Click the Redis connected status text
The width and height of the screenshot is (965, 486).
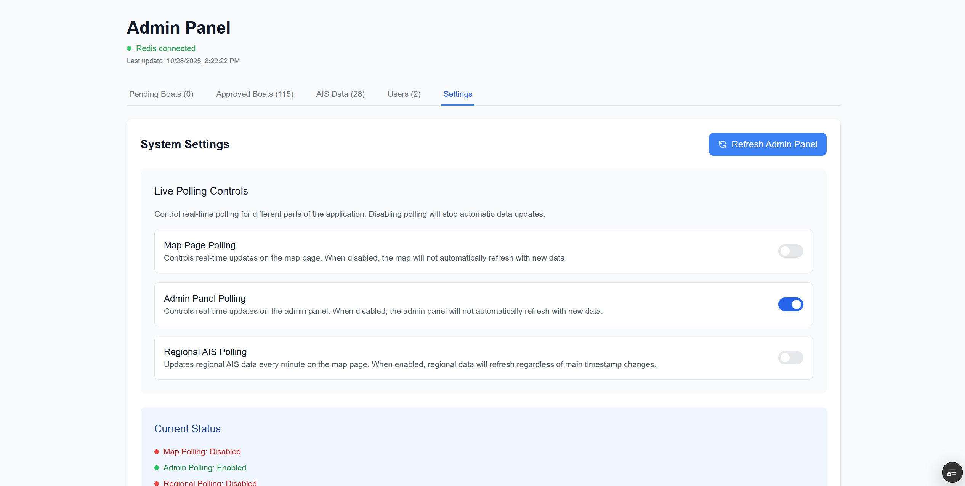166,48
